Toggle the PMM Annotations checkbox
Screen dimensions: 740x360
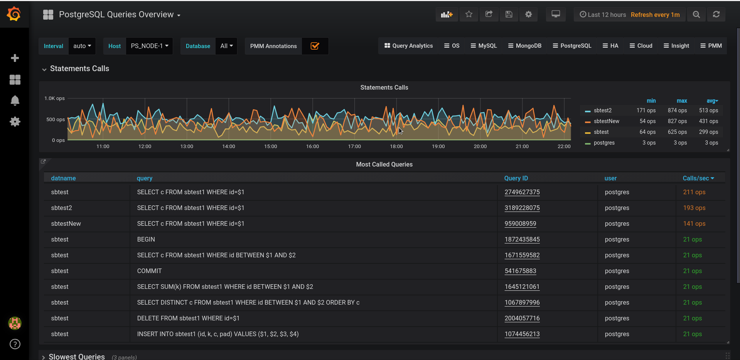315,46
